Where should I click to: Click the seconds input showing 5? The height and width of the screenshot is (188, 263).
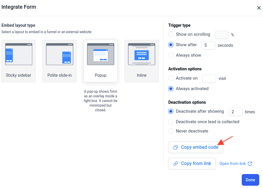point(208,45)
